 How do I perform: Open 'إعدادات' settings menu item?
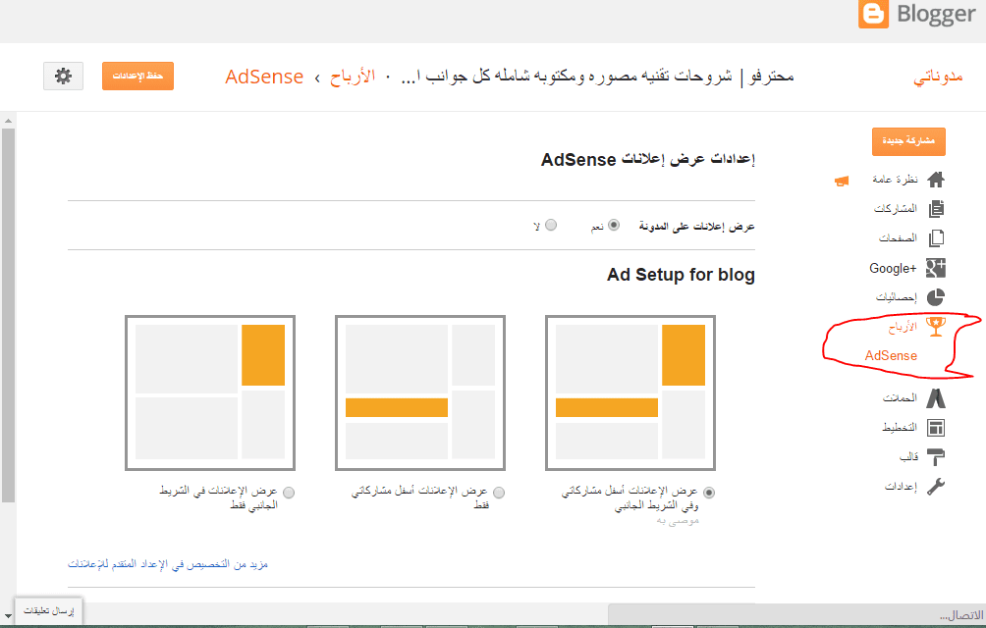click(902, 486)
